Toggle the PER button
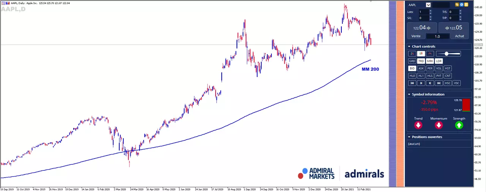The image size is (486, 192). 430,68
